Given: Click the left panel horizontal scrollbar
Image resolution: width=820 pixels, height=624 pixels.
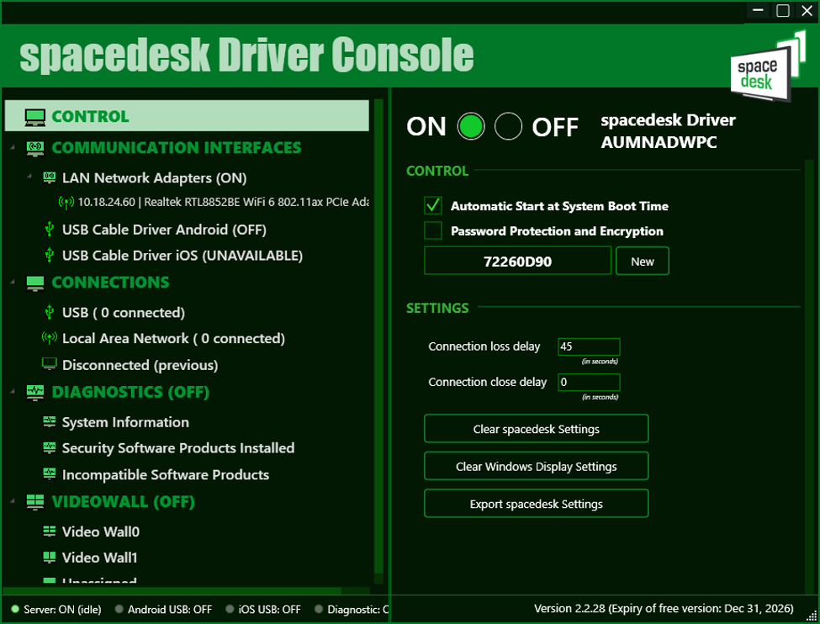Looking at the screenshot, I should tap(173, 590).
